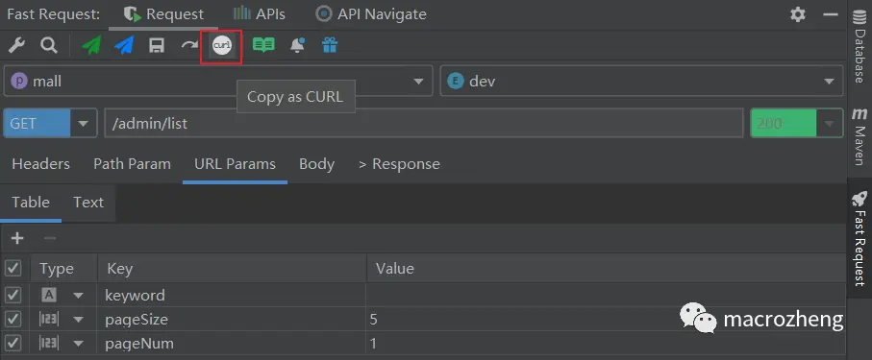Open the Maven side tool window

point(860,136)
